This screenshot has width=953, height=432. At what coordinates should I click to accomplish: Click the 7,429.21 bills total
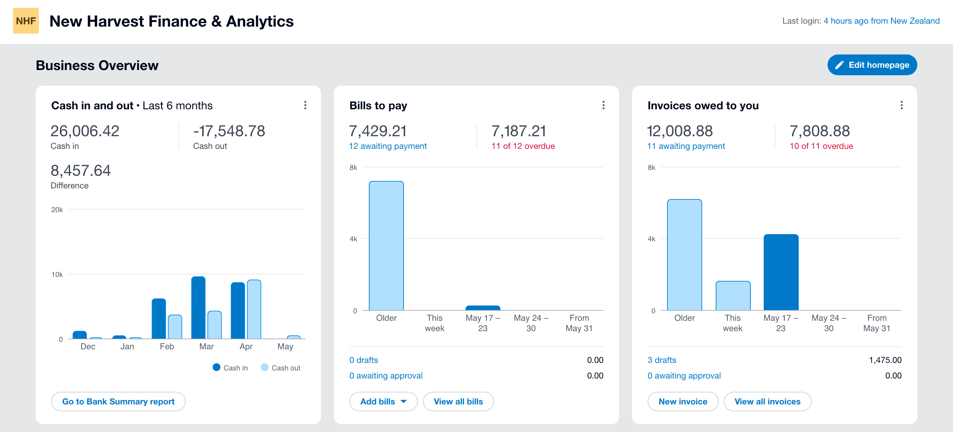378,131
